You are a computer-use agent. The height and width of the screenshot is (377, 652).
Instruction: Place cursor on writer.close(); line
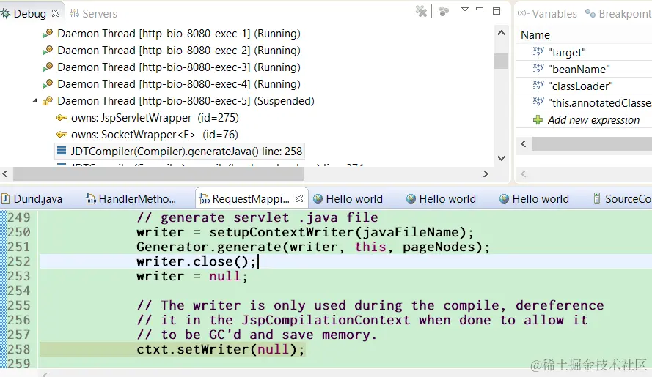(197, 261)
